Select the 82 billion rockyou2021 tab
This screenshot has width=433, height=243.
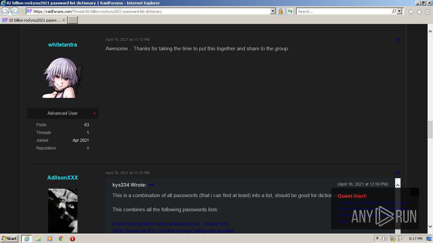point(33,20)
